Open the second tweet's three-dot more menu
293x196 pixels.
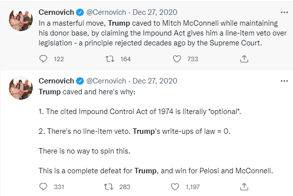click(x=284, y=81)
